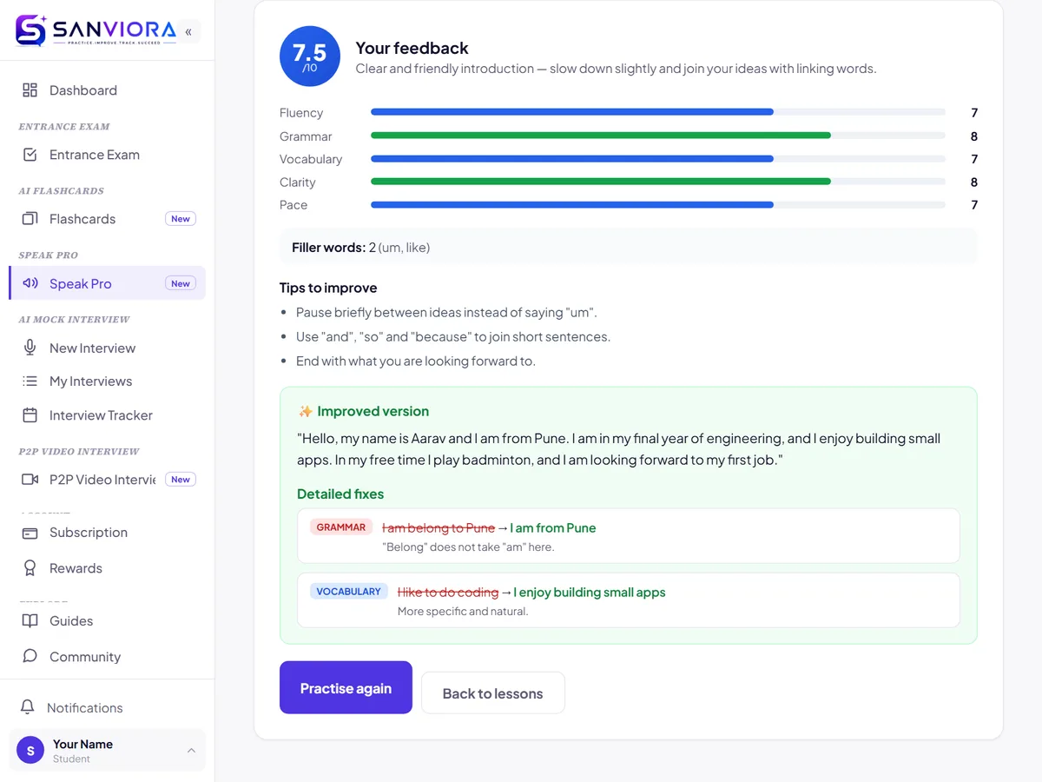Click the Pace score bar
The width and height of the screenshot is (1042, 782).
(658, 205)
